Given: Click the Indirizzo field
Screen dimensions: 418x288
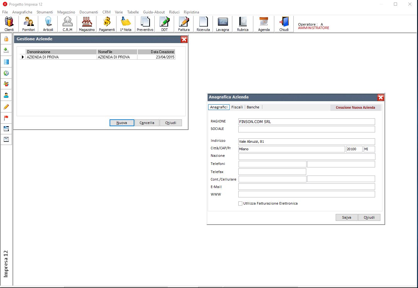Looking at the screenshot, I should tap(307, 142).
